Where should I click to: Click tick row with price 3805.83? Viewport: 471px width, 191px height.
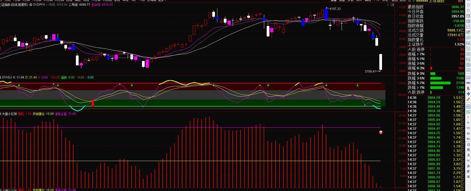coord(436,159)
